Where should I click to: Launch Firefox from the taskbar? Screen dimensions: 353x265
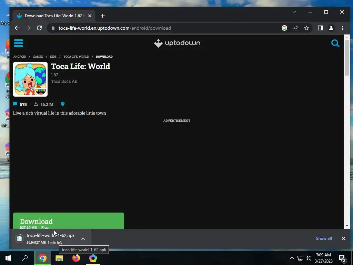click(76, 258)
